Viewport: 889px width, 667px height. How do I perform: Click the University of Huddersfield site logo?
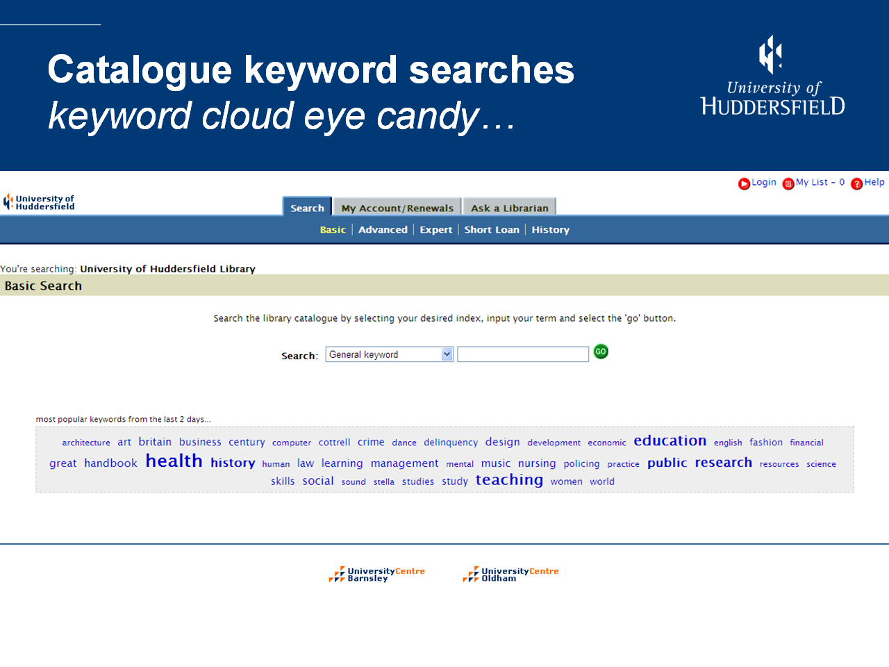(39, 202)
